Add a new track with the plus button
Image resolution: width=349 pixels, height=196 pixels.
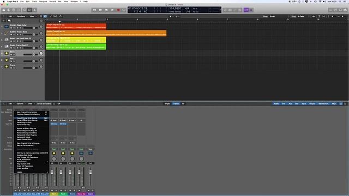pos(4,21)
